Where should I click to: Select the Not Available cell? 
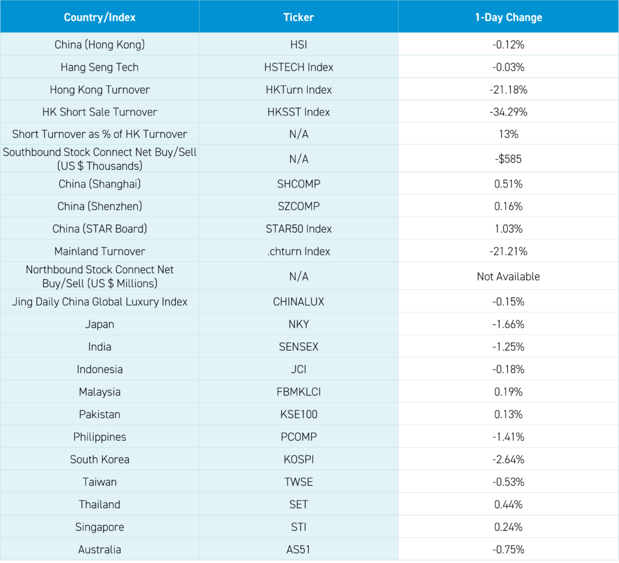pos(508,276)
